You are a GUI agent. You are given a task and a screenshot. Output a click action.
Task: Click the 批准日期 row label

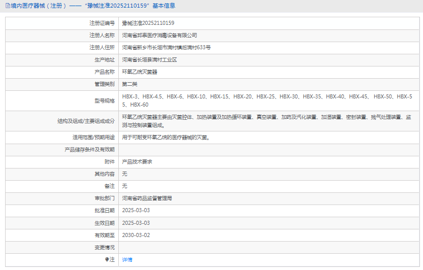click(x=105, y=211)
